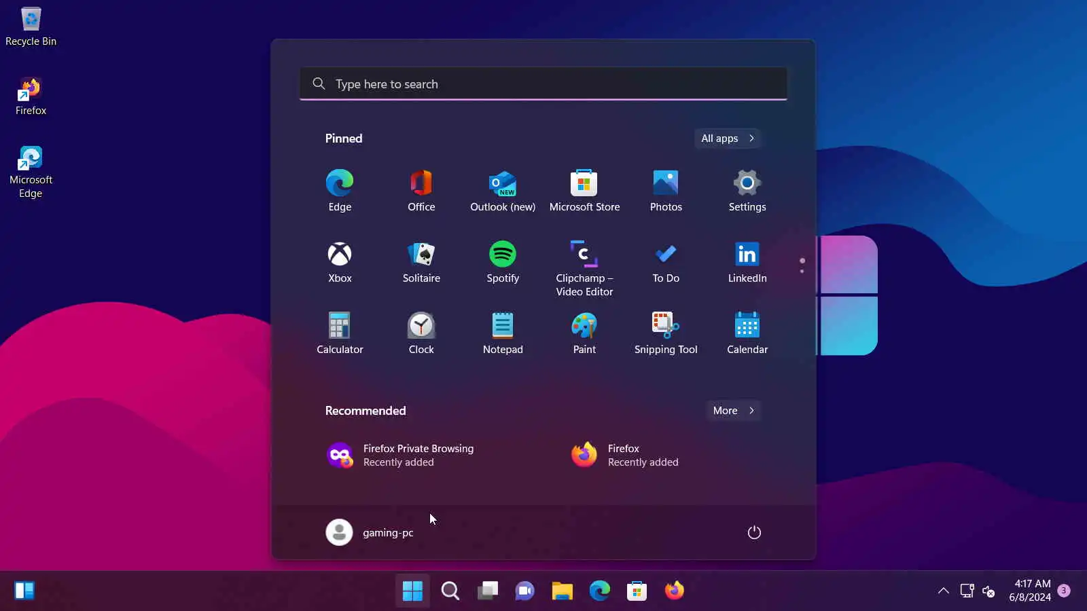Screen dimensions: 1087x611
Task: Launch Spotify from Start menu
Action: pos(503,262)
